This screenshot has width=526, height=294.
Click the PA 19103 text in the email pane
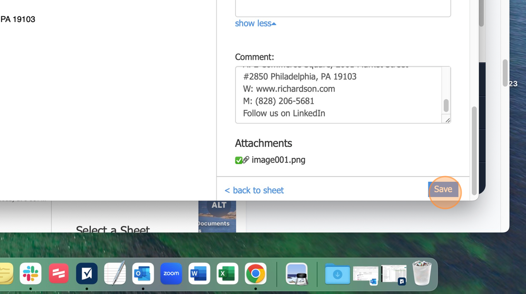pos(18,19)
